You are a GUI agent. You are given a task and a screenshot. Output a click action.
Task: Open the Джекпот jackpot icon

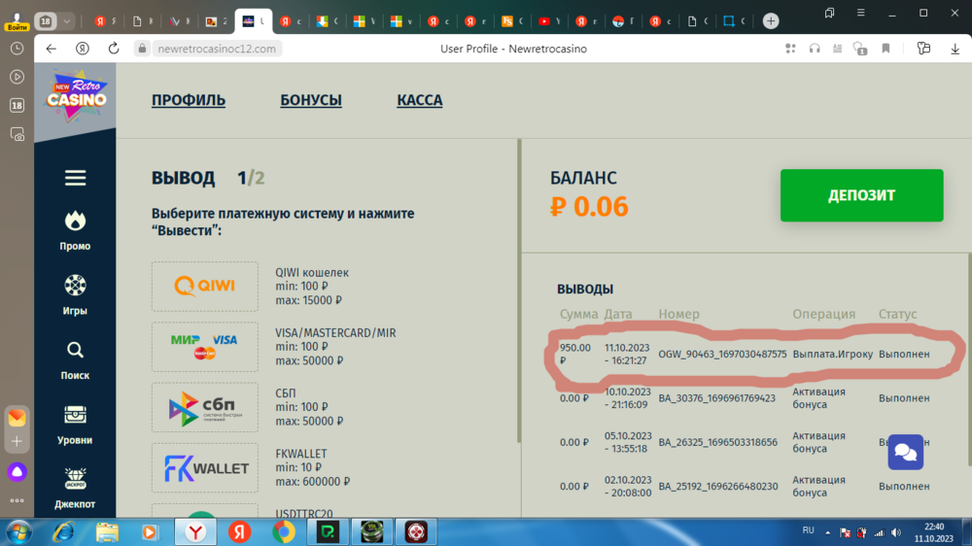75,479
